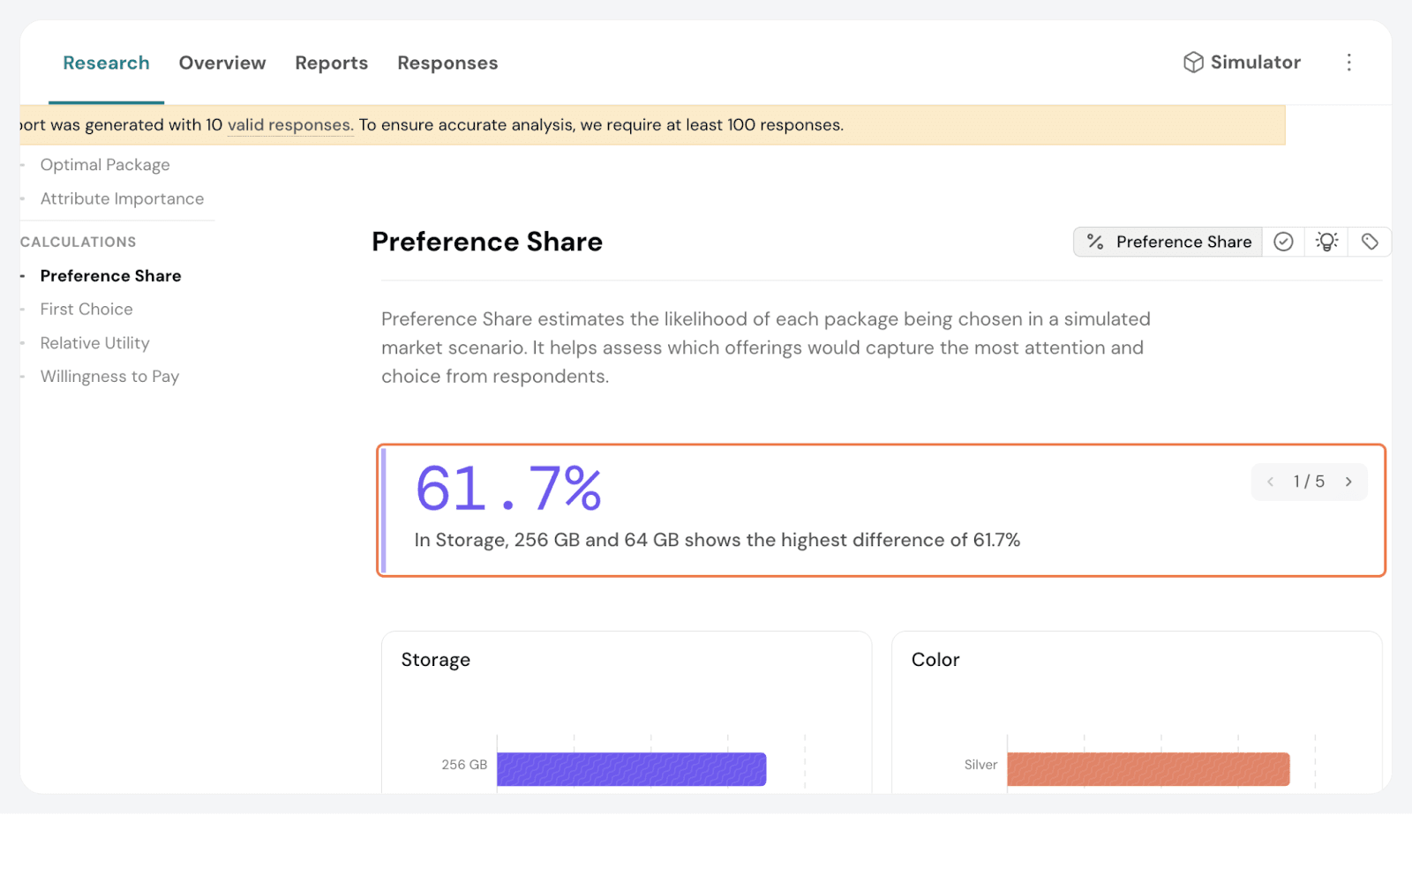Viewport: 1412px width, 890px height.
Task: Select the percent Preference Share view button
Action: coord(1168,242)
